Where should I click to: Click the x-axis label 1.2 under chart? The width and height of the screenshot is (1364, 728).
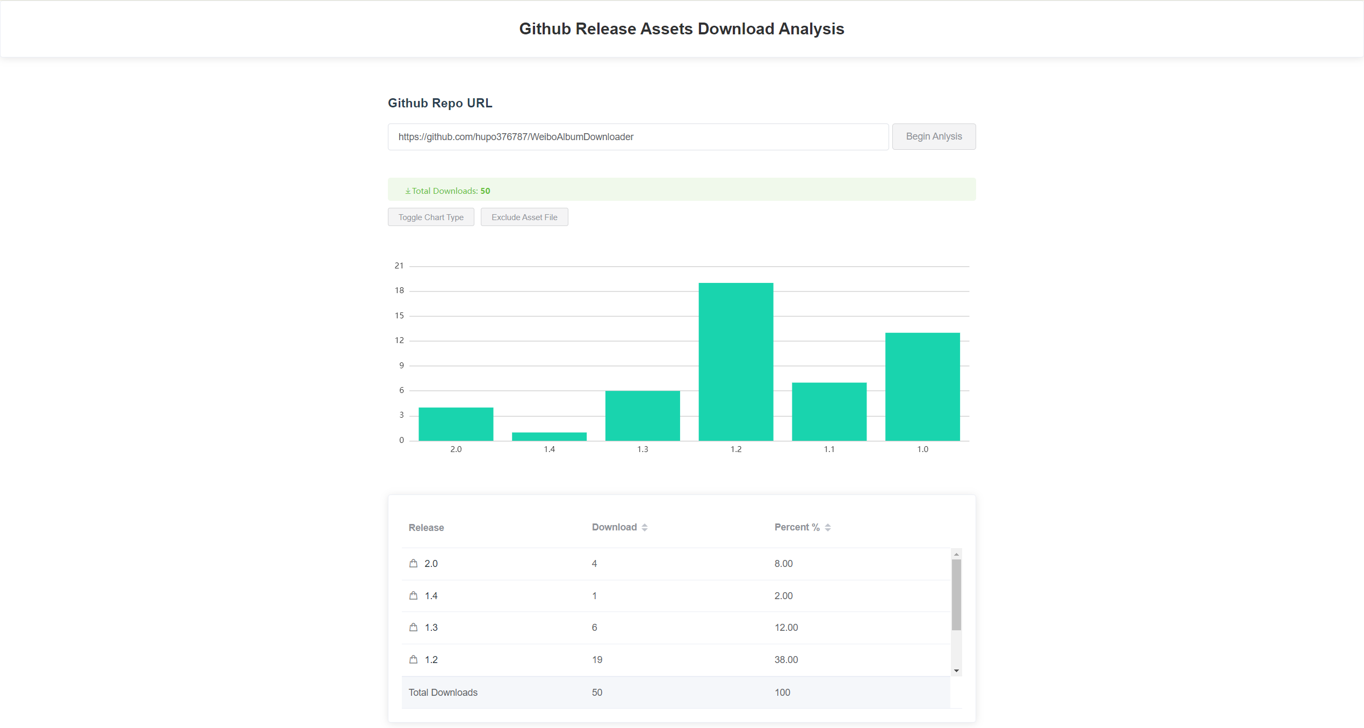pos(736,449)
